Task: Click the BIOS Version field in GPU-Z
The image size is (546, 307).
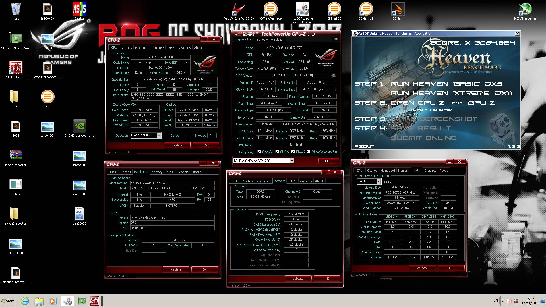Action: [x=293, y=76]
